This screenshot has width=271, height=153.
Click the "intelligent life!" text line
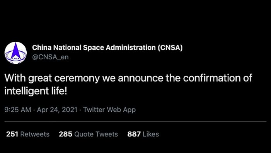[36, 91]
